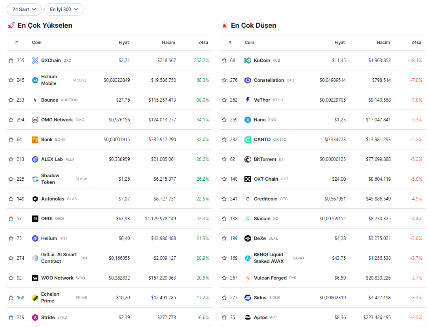Open the 24 Saat timeframe dropdown
This screenshot has width=428, height=327.
pos(24,9)
